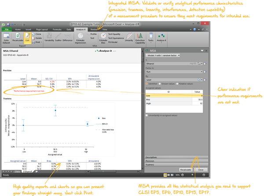Image resolution: width=264 pixels, height=196 pixels.
Task: Switch to the Home ribbon tab
Action: pyautogui.click(x=18, y=29)
